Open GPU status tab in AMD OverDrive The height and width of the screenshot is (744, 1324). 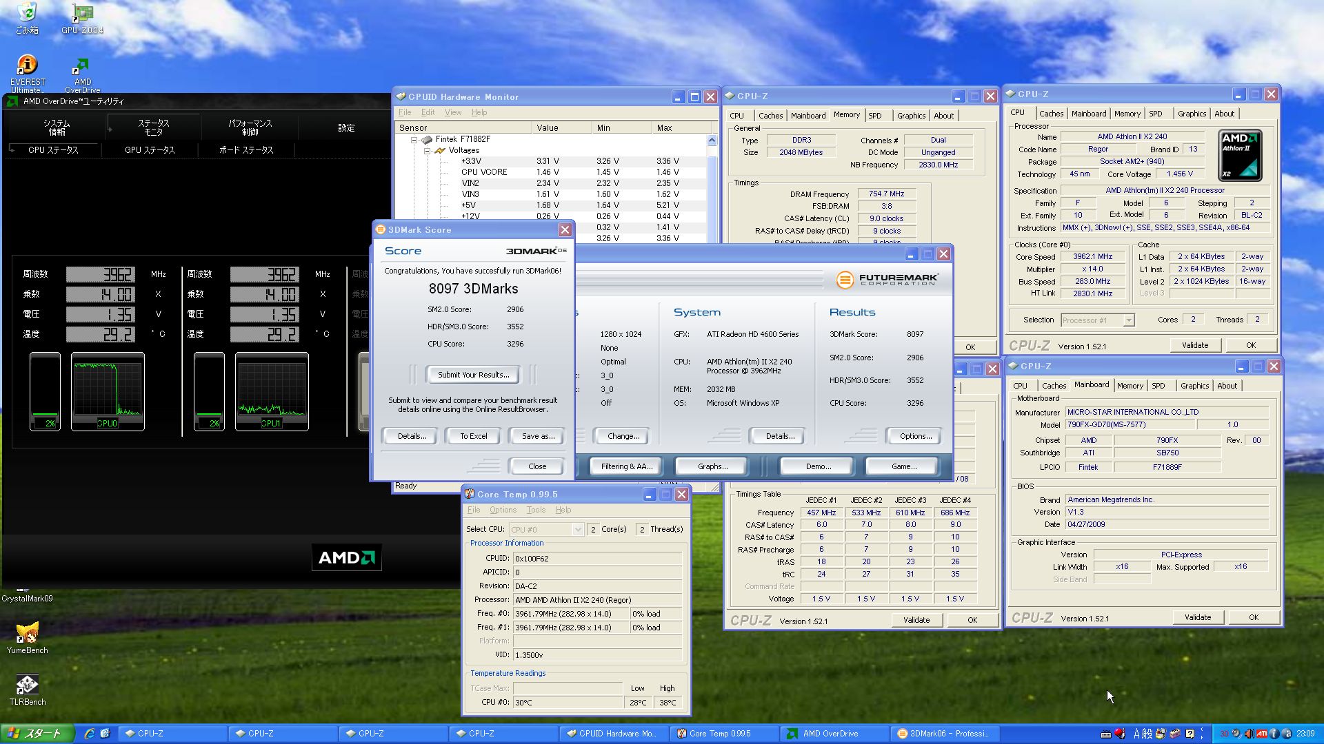[x=150, y=149]
